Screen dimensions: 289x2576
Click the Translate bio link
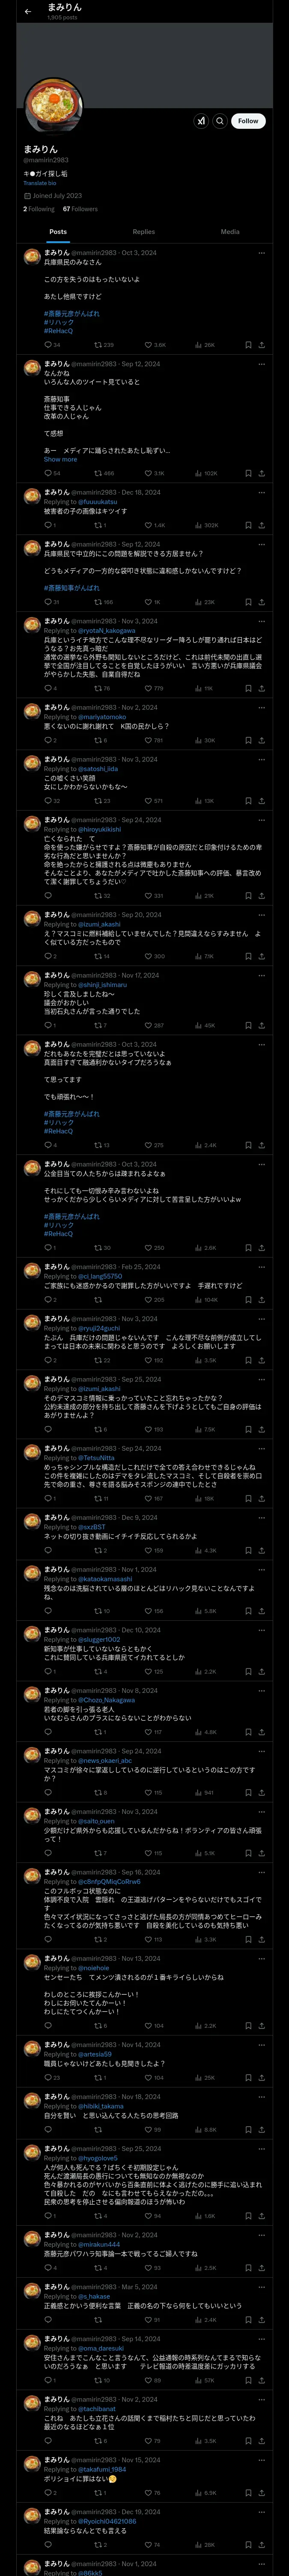click(x=40, y=183)
